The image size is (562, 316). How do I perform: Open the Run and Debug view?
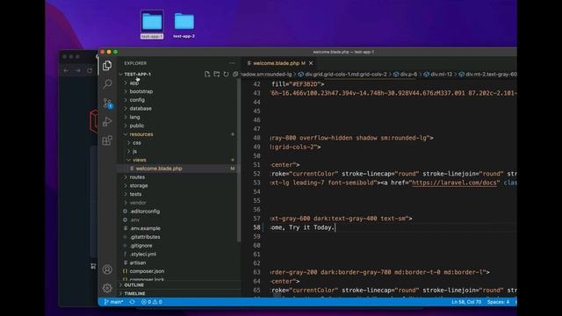coord(107,122)
